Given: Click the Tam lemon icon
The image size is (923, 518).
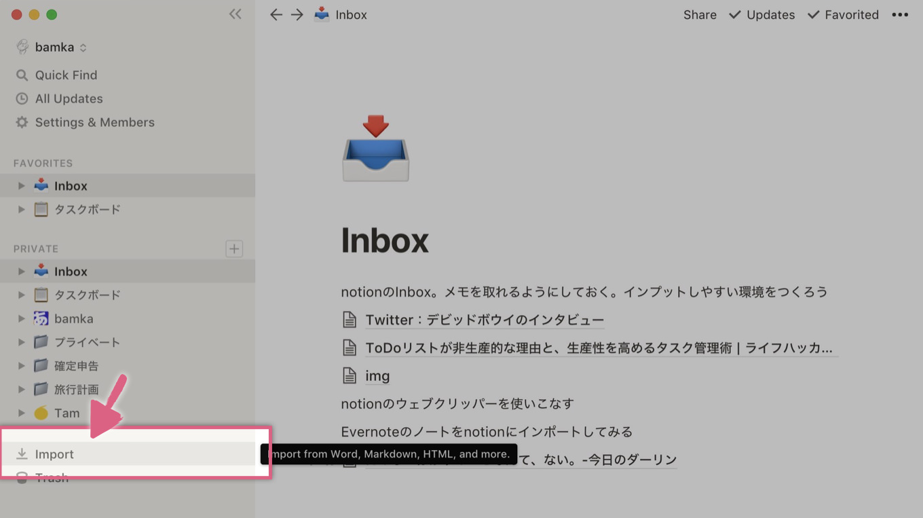Looking at the screenshot, I should 41,413.
